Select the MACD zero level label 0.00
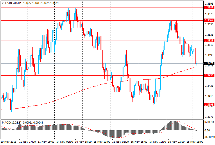This screenshot has width=215, height=145. [207, 130]
